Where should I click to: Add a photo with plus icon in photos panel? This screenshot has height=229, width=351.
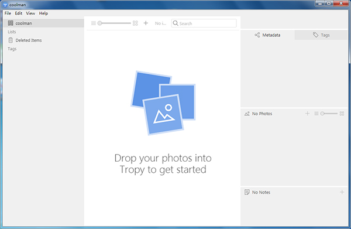[x=307, y=114]
